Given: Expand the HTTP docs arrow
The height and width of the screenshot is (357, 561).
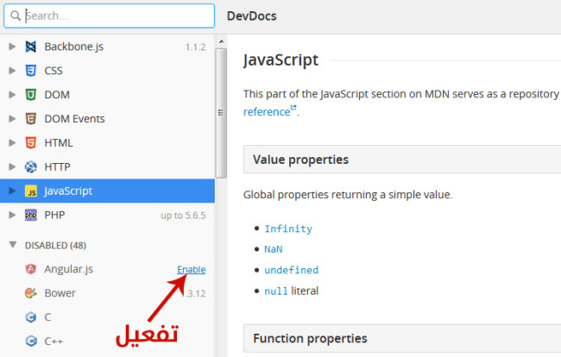Looking at the screenshot, I should click(12, 166).
